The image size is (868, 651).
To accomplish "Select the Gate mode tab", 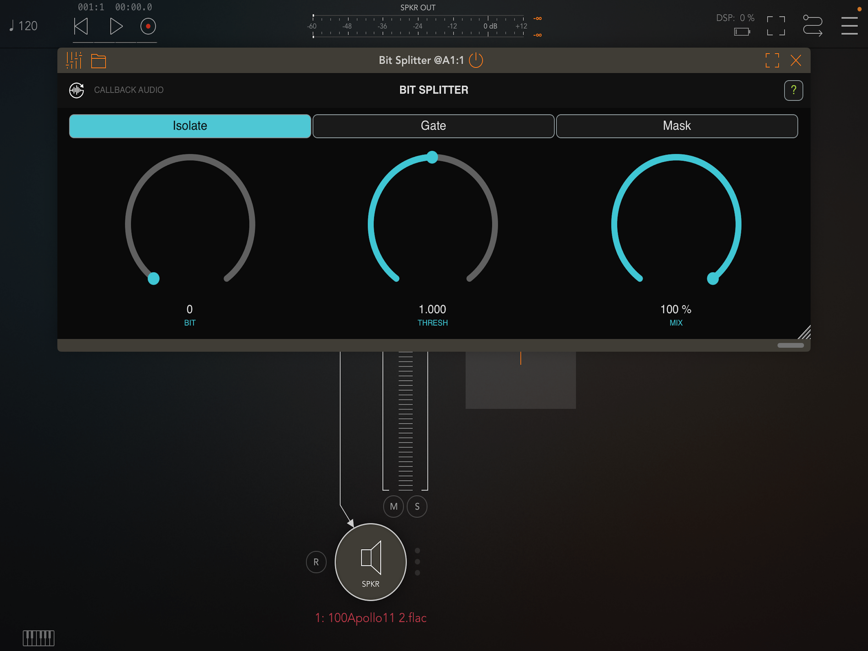I will 433,126.
